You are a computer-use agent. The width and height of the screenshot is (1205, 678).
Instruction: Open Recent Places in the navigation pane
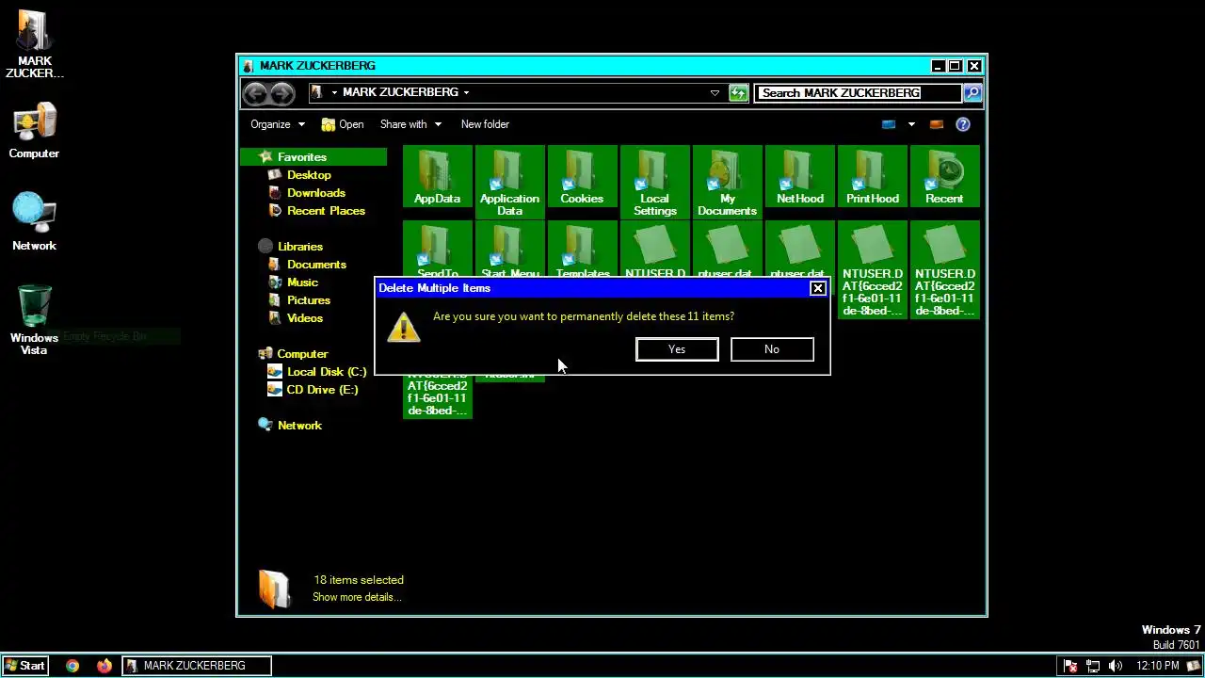pyautogui.click(x=326, y=211)
